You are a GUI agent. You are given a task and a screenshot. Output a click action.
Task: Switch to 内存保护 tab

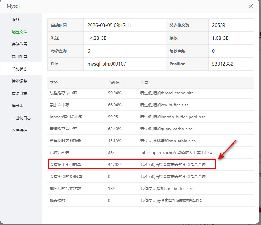point(19,130)
